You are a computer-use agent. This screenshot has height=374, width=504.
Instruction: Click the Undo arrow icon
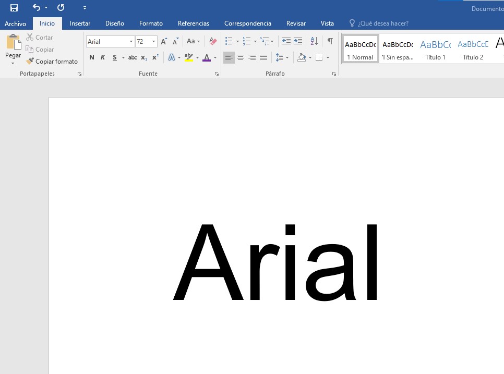[x=36, y=7]
